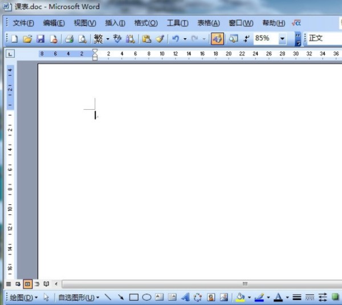Click the Print icon

[69, 39]
